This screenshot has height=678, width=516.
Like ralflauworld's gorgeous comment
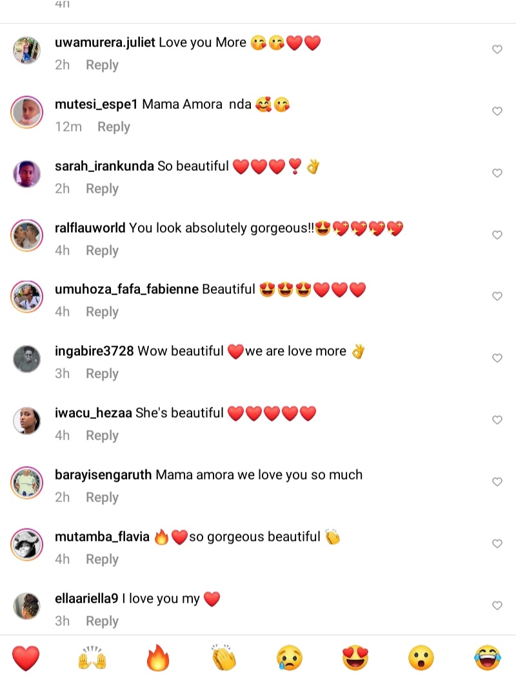[x=497, y=235]
